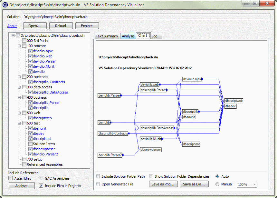Click the dbscriptweb chart node
This screenshot has height=198, width=277.
[234, 101]
